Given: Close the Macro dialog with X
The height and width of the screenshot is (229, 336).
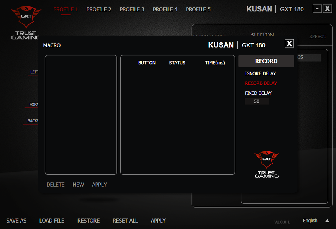Looking at the screenshot, I should (289, 44).
